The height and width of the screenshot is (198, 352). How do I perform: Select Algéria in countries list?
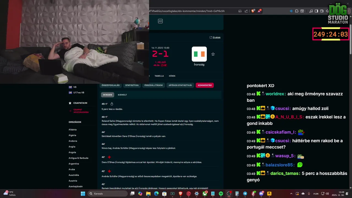72,135
